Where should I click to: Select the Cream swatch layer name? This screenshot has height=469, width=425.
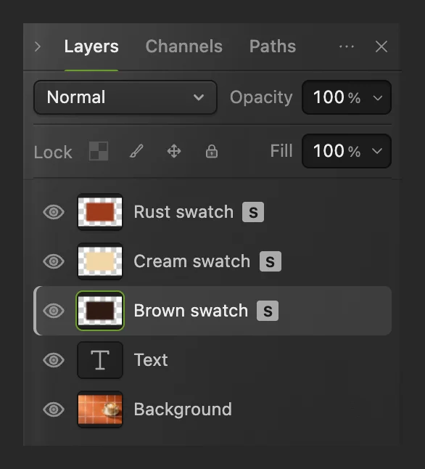pyautogui.click(x=191, y=261)
